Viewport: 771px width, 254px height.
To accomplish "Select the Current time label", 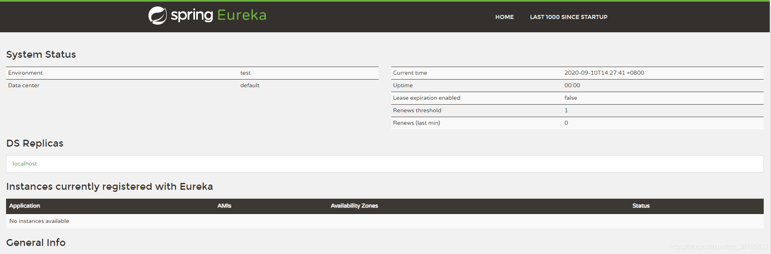I will (x=410, y=73).
